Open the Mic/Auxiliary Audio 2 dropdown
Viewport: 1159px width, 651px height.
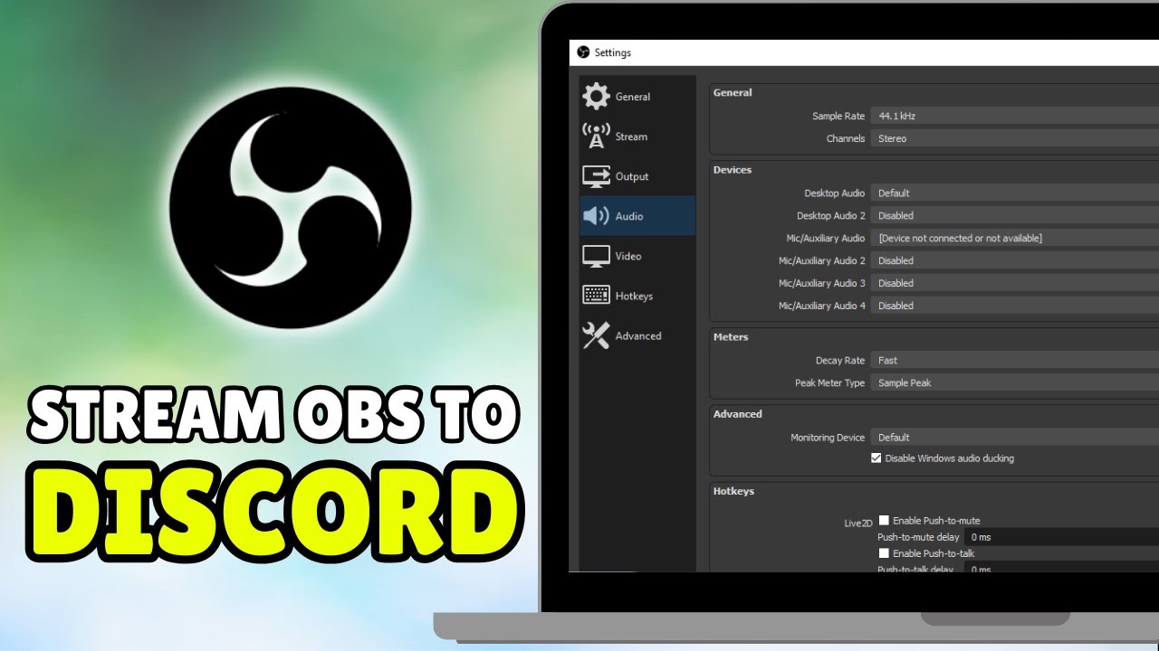tap(1014, 260)
